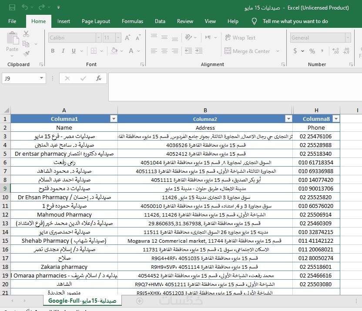Switch to the Page Layout tab
Viewport: 362px width, 311px height.
(x=96, y=21)
